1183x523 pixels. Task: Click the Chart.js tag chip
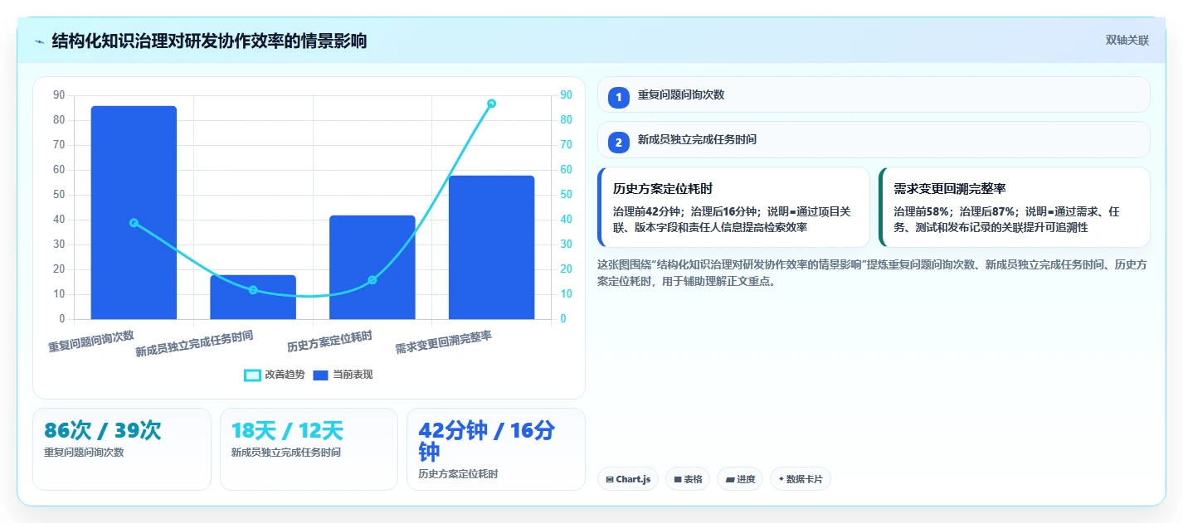[x=628, y=479]
